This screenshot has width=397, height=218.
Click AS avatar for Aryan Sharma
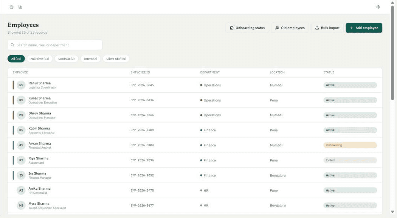point(21,145)
